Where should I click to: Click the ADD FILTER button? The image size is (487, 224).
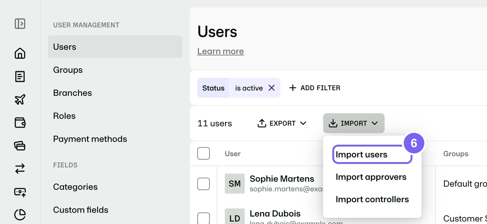(315, 88)
